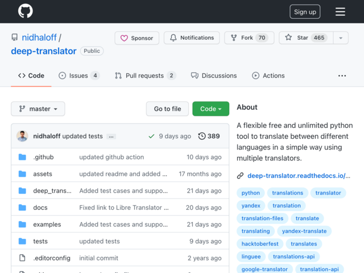Open the tests folder

40,241
